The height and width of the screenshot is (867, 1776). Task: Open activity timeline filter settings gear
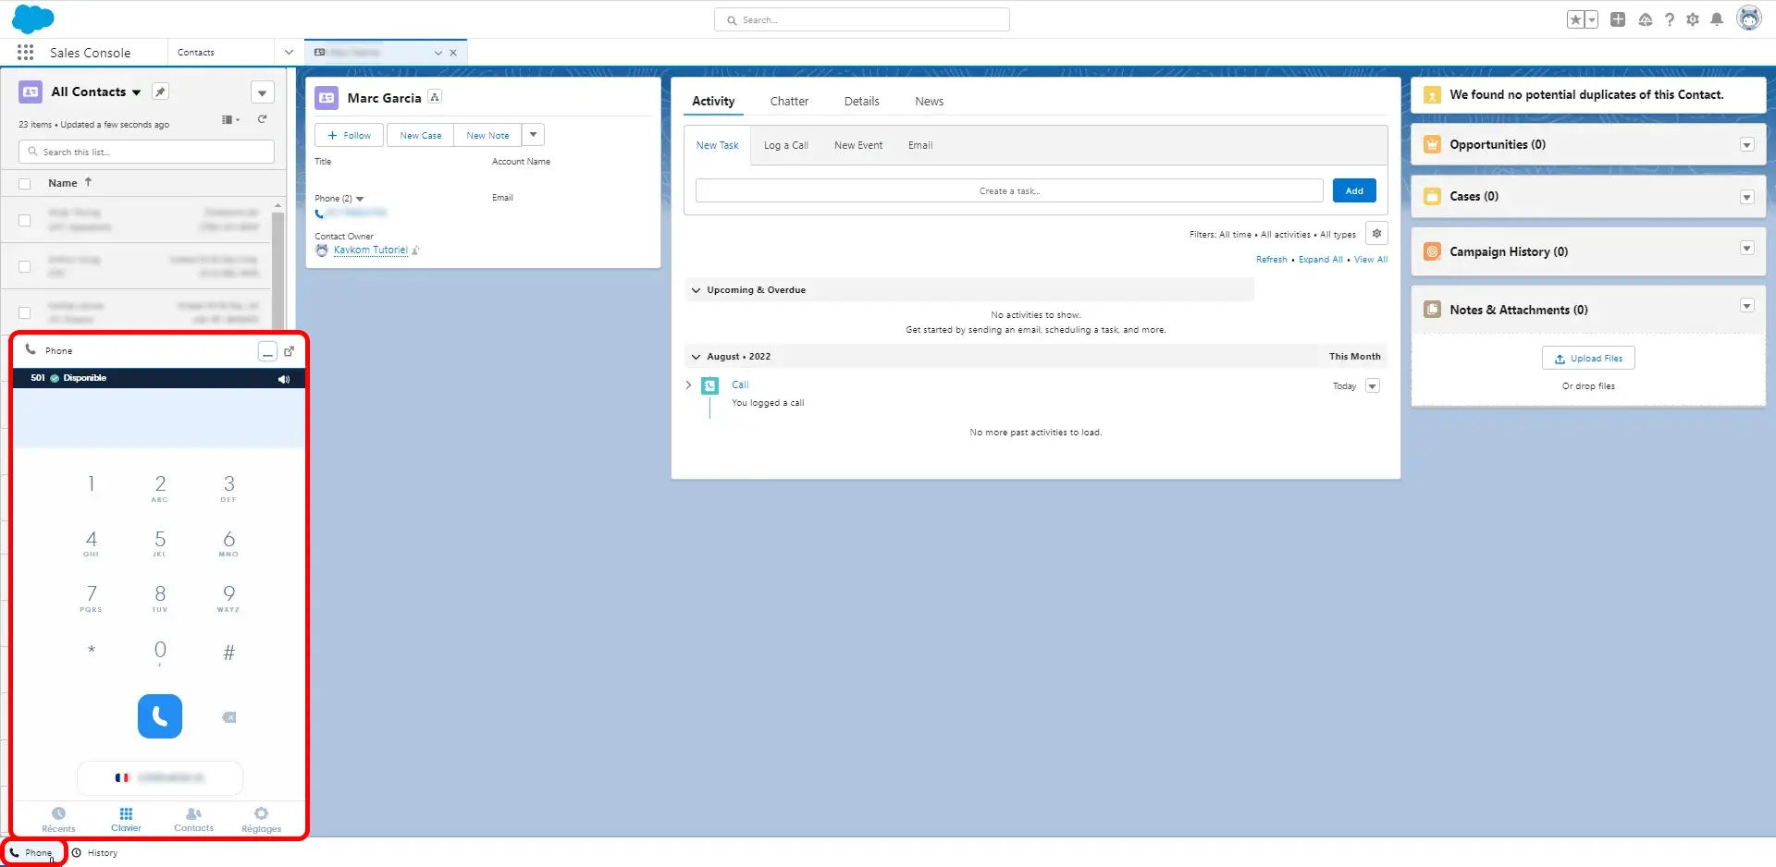click(1376, 234)
